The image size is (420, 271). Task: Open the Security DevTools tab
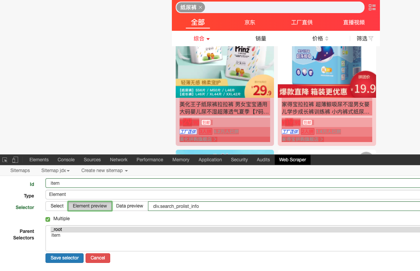239,160
